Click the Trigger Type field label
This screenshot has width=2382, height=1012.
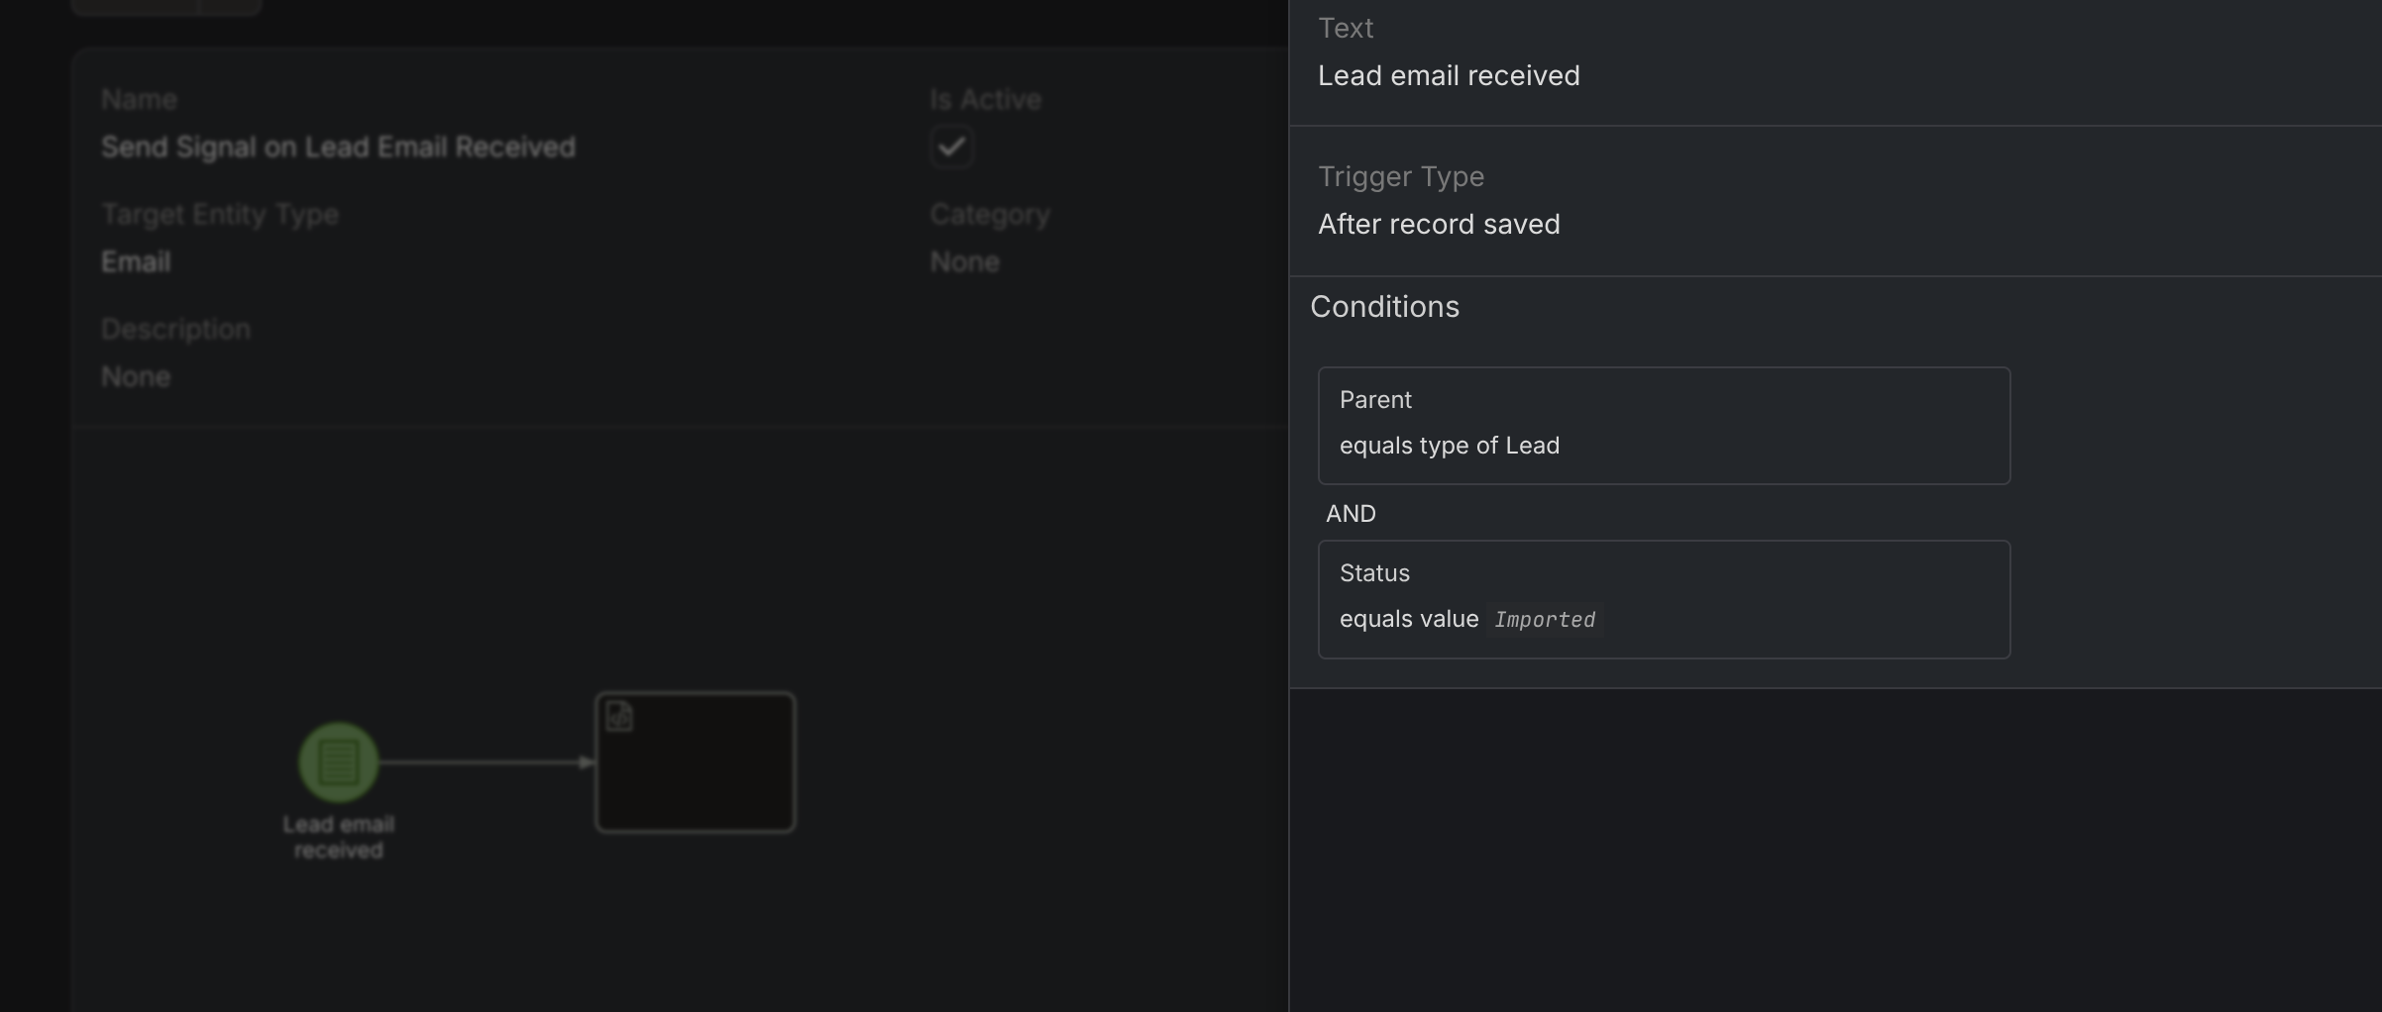[x=1401, y=176]
